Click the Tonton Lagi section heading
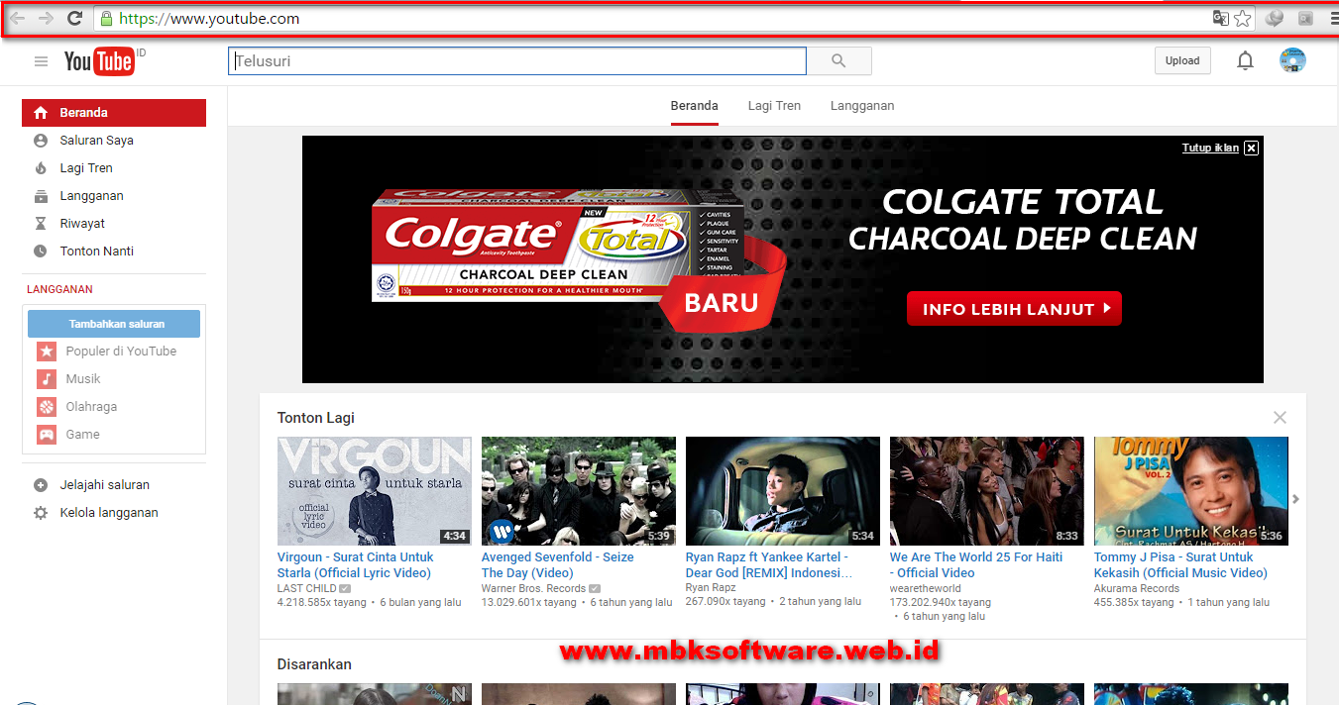The image size is (1339, 705). click(x=316, y=418)
